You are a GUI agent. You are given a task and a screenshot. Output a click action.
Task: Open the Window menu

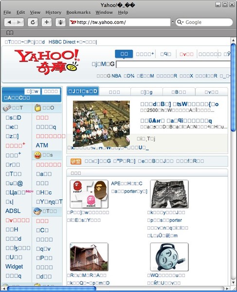point(104,13)
